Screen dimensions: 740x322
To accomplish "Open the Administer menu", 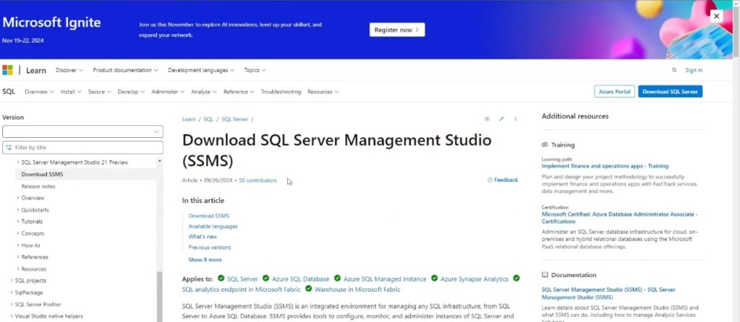I will (x=168, y=92).
